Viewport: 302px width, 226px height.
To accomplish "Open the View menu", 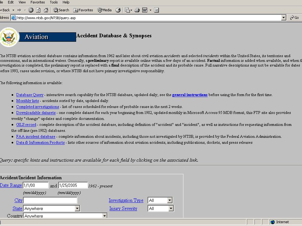I will [x=22, y=2].
